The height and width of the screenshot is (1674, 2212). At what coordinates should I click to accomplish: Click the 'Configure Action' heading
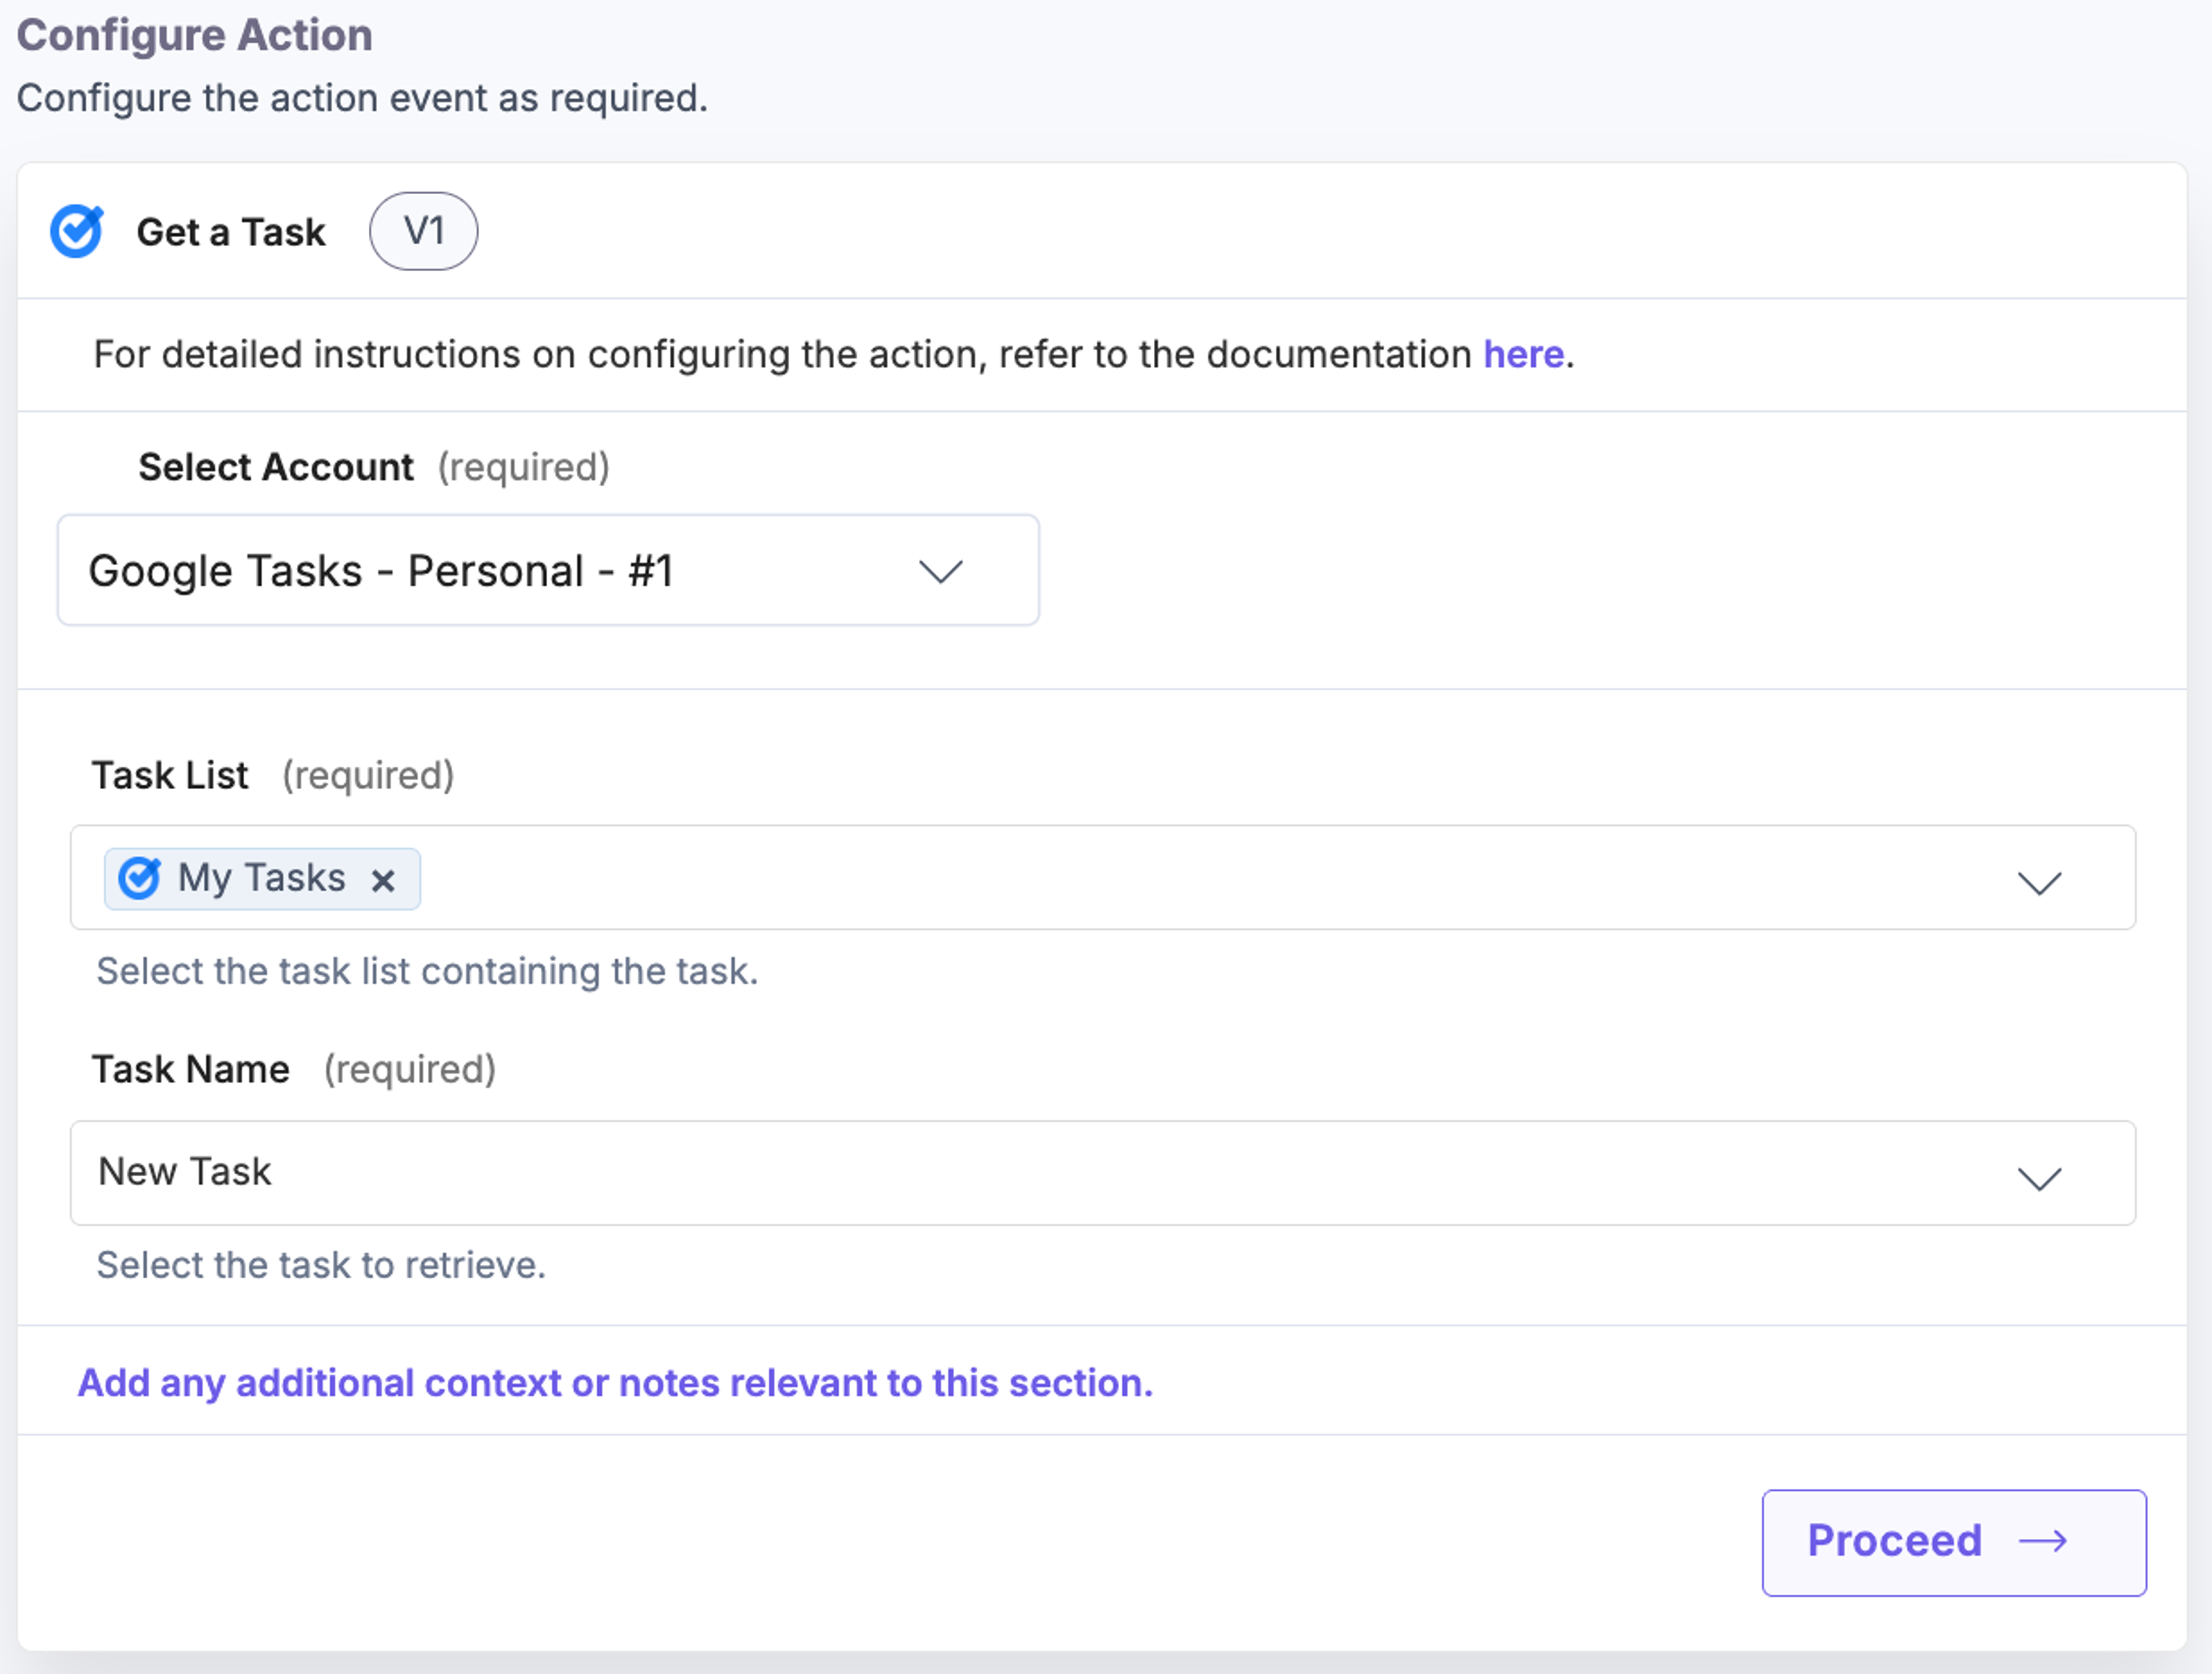(x=195, y=35)
